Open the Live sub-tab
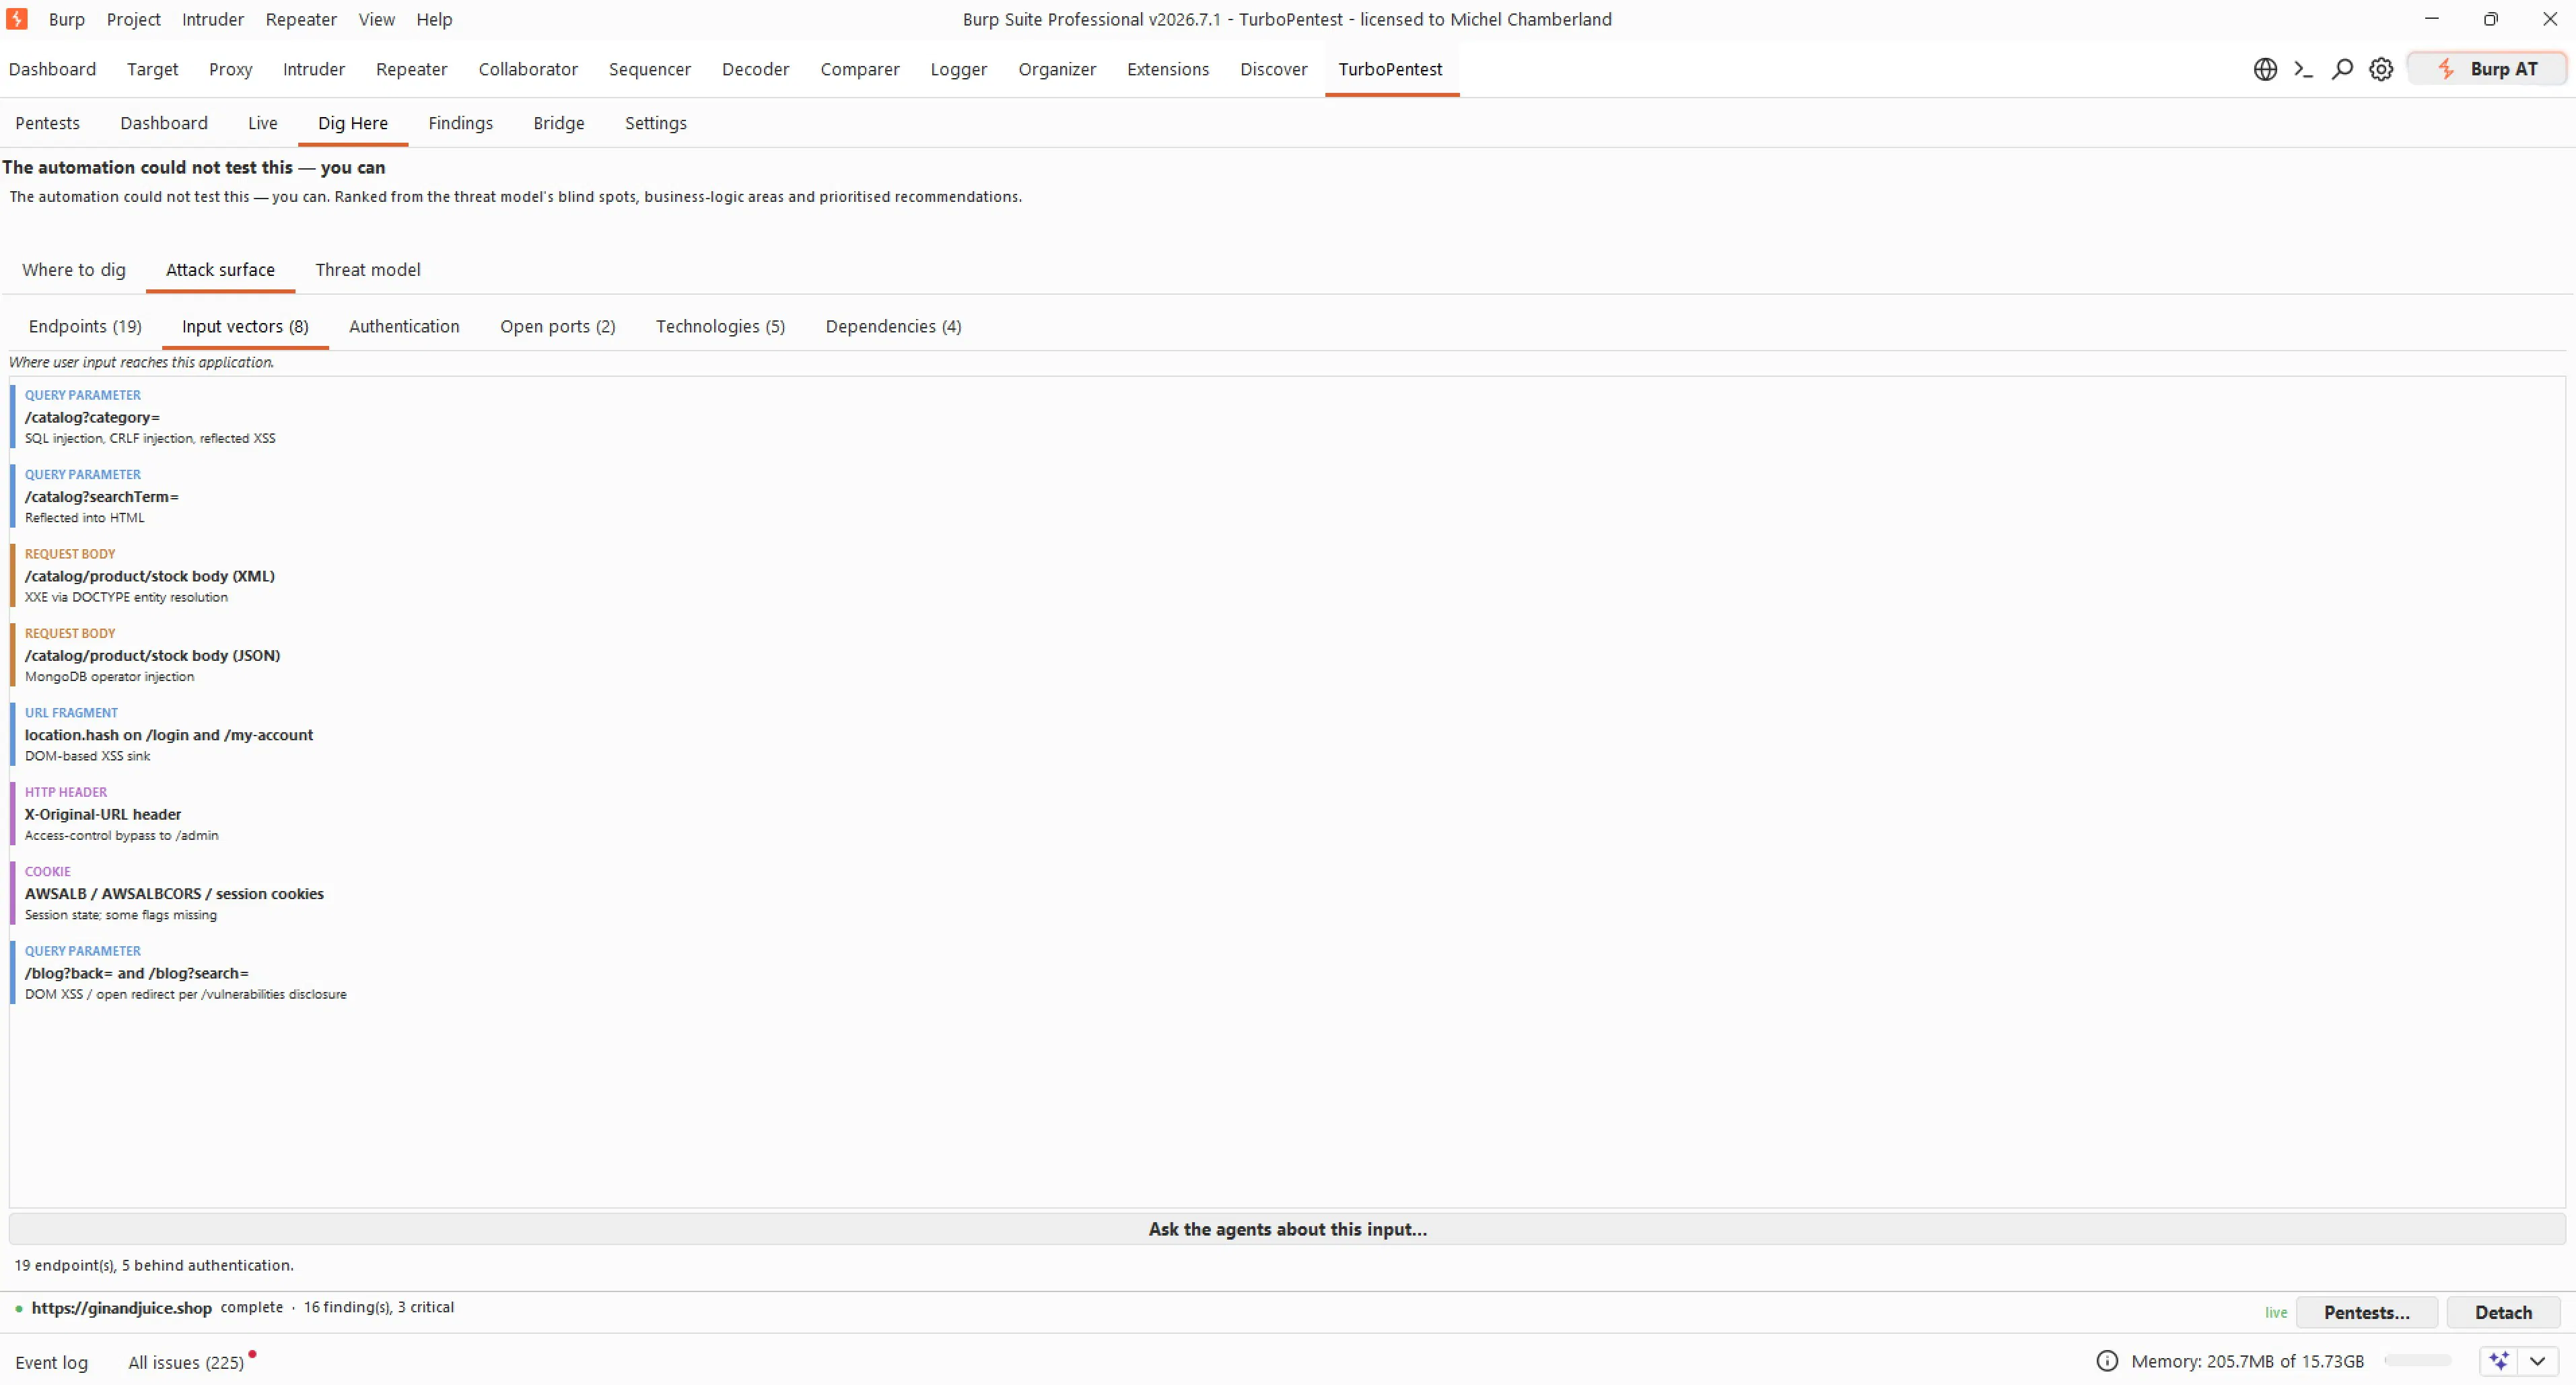This screenshot has height=1385, width=2576. coord(263,123)
